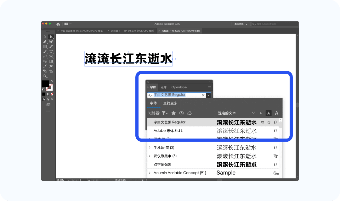Select the Rectangle tool

[x=45, y=46]
